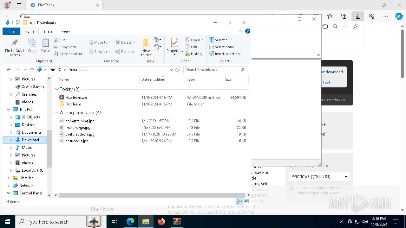Image resolution: width=406 pixels, height=228 pixels.
Task: Switch to Large icons view layout
Action: coord(246,202)
